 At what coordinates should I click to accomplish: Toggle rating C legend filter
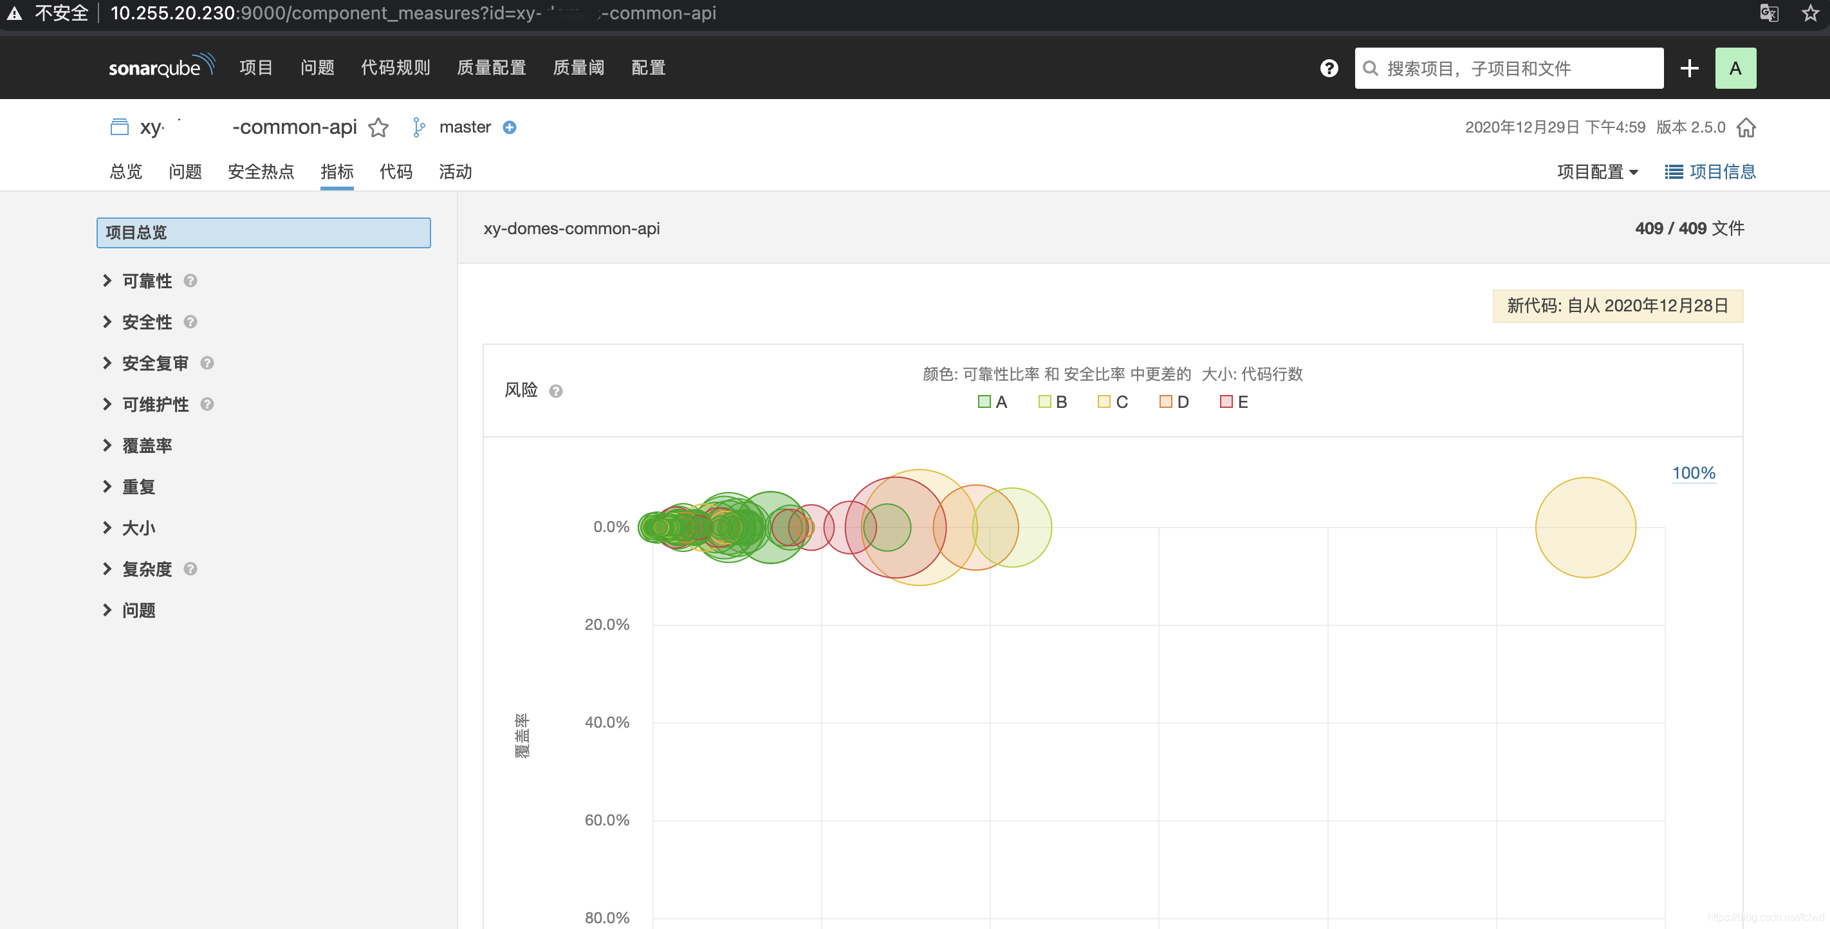pyautogui.click(x=1113, y=402)
